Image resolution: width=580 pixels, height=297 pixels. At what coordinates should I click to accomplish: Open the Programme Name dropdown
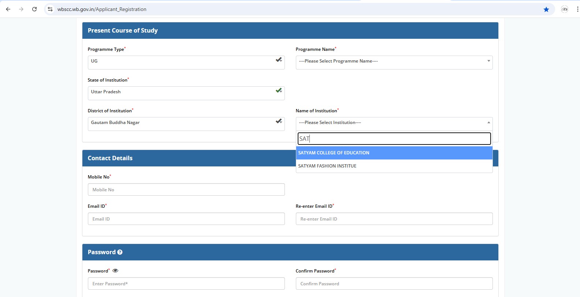[394, 61]
